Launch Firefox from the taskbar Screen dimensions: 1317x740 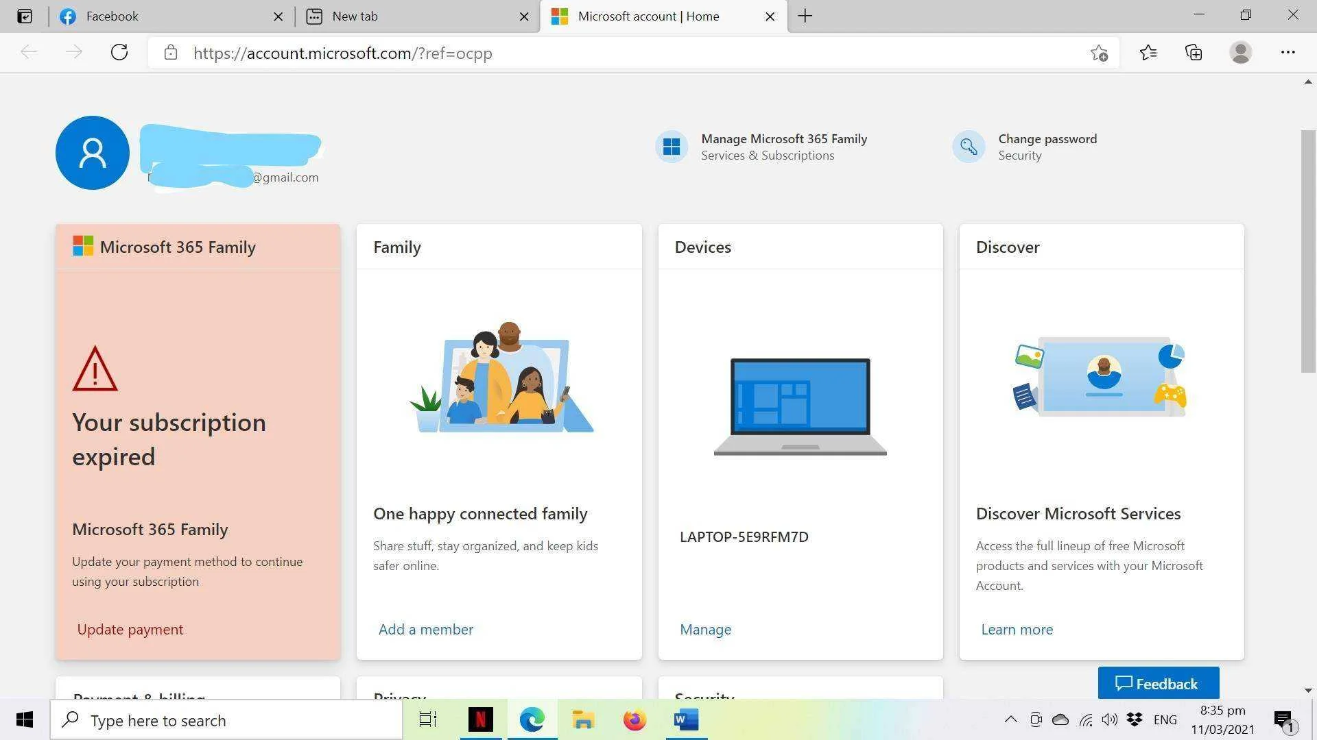pyautogui.click(x=634, y=719)
